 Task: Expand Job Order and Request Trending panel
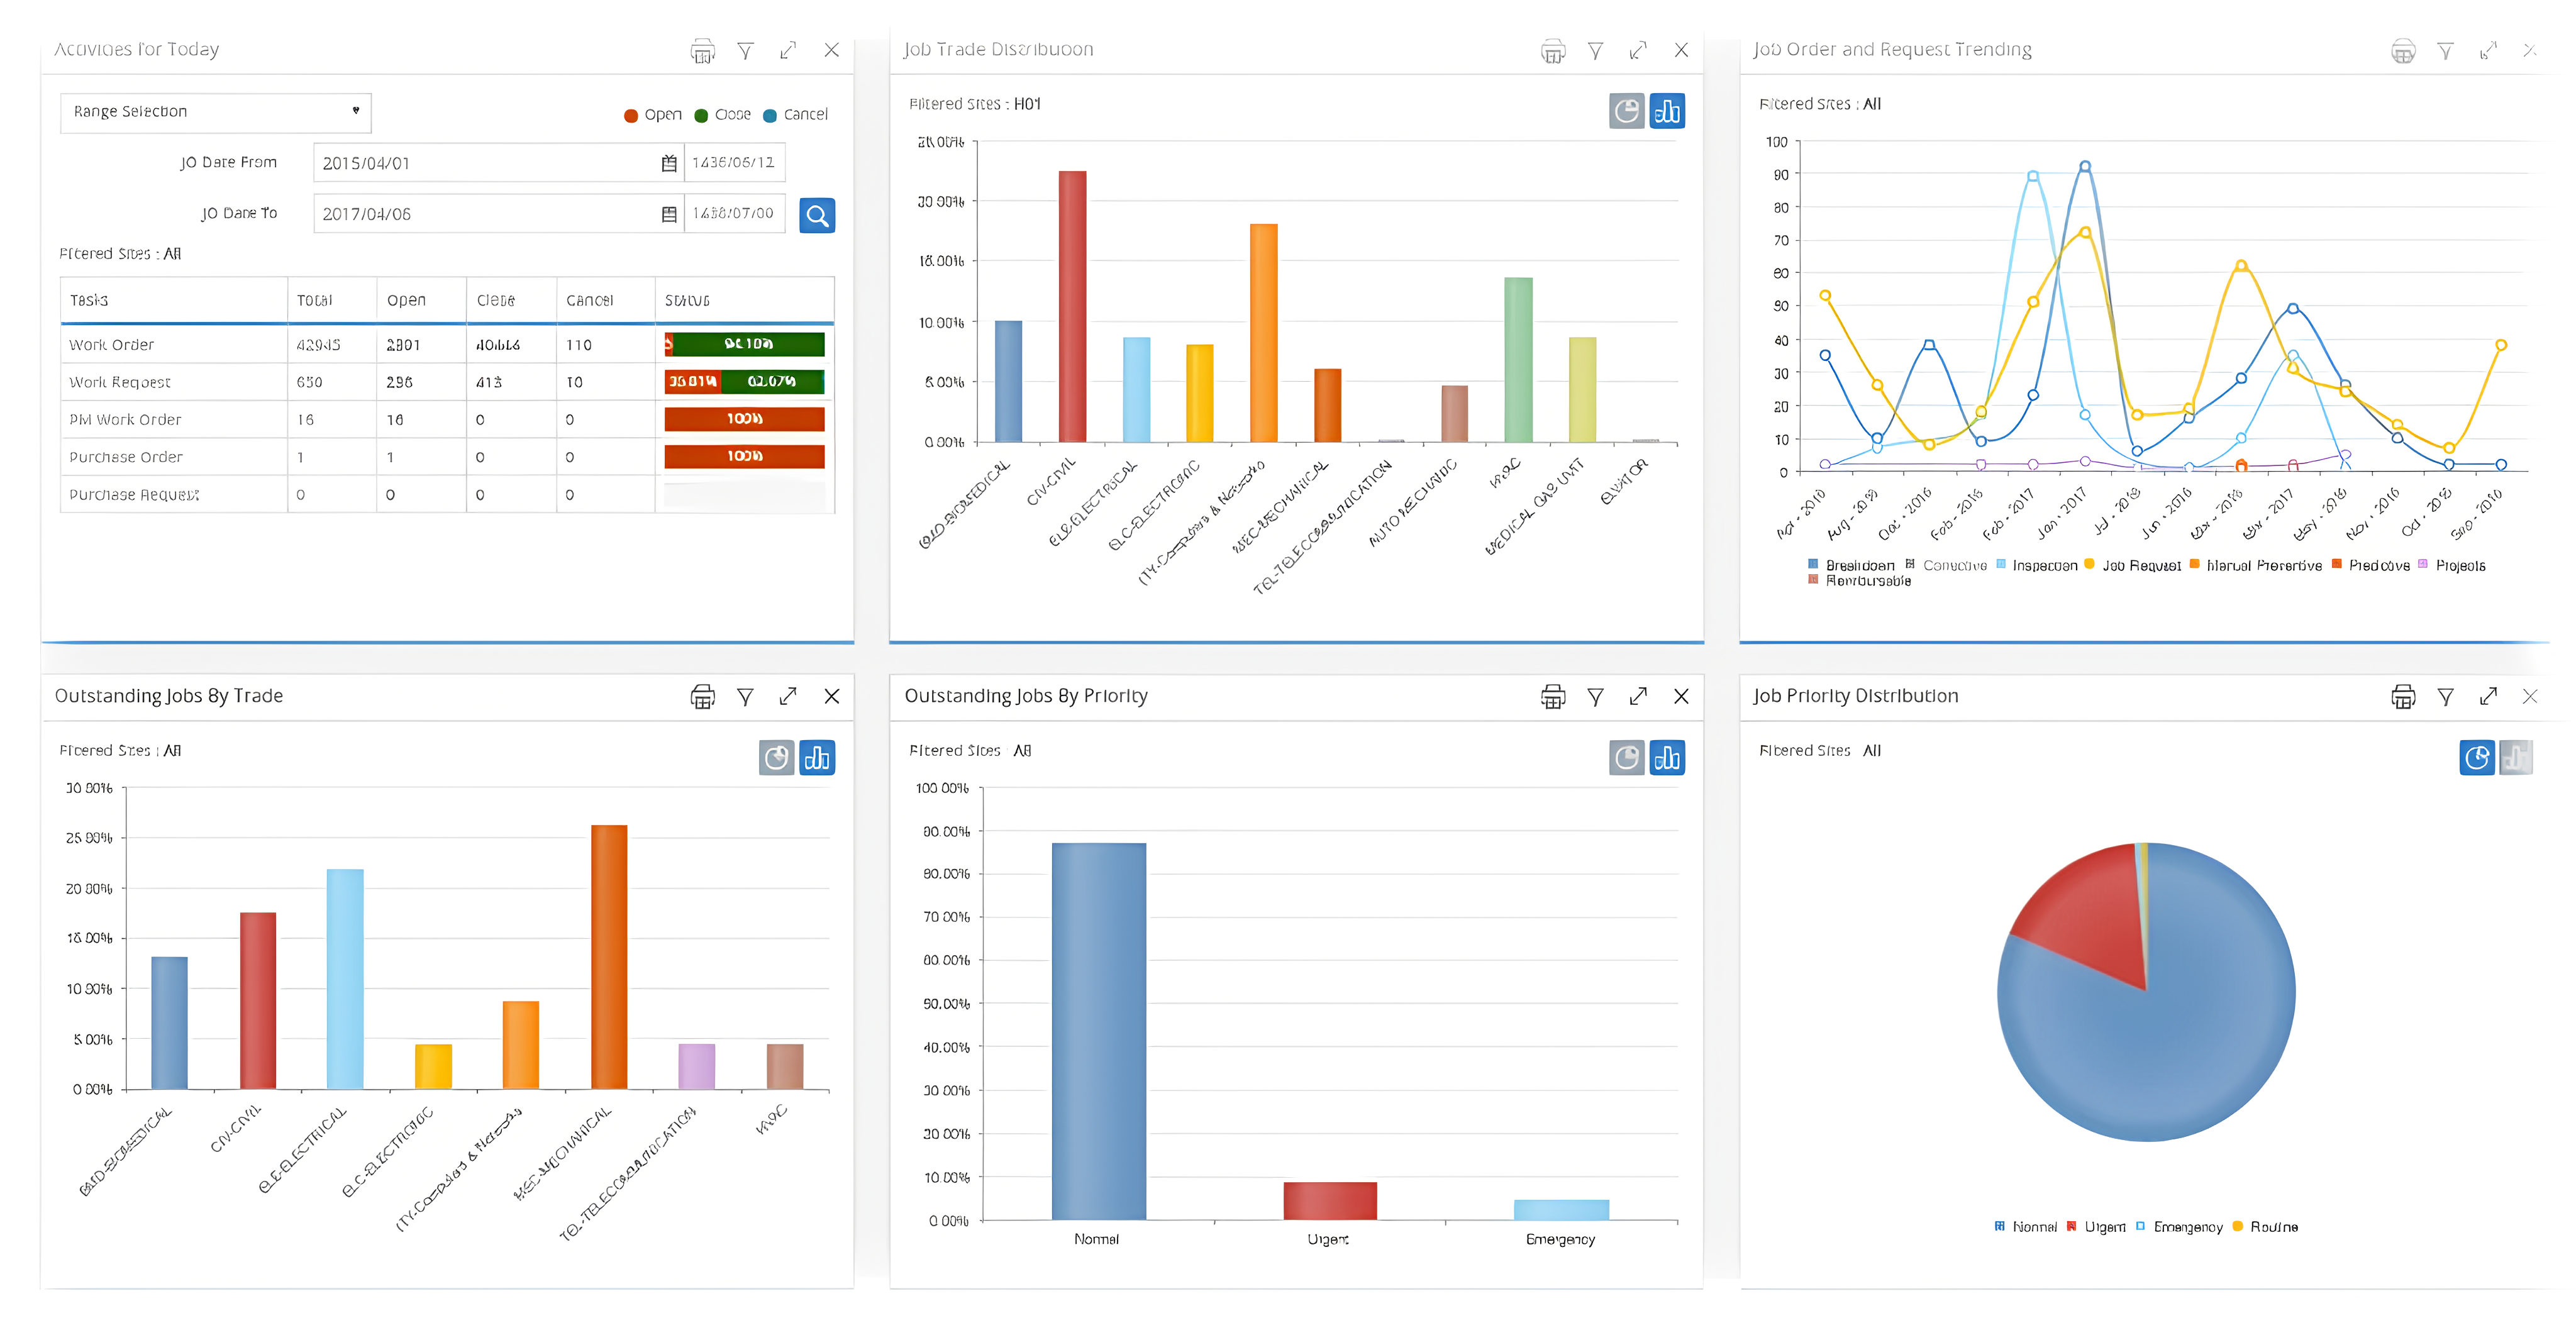pos(2487,51)
